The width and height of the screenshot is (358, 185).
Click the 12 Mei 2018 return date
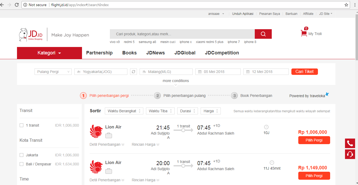[266, 72]
